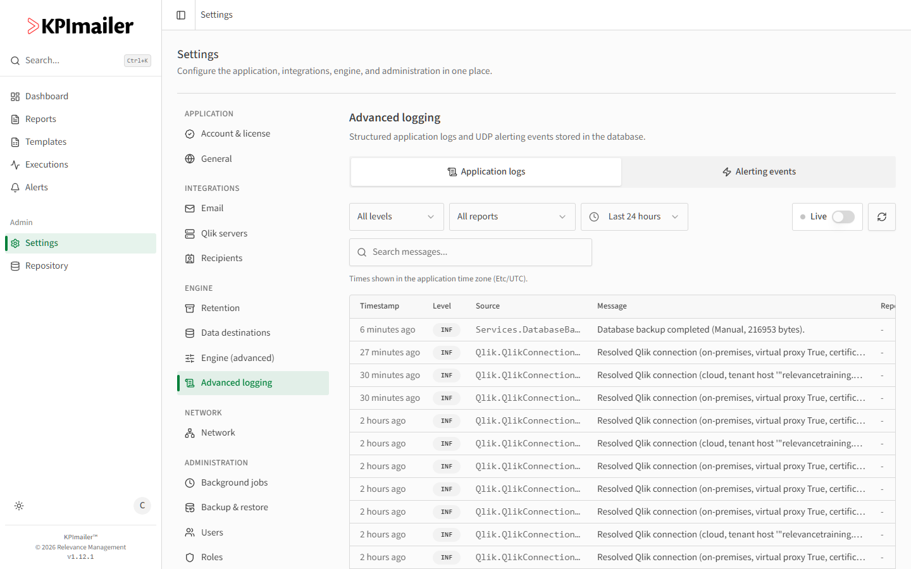
Task: Go to Reports in the sidebar
Action: click(80, 119)
